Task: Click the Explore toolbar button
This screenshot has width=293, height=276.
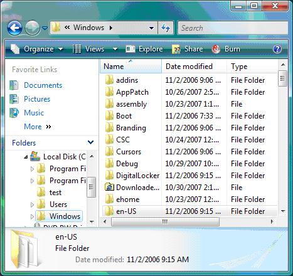Action: point(144,49)
